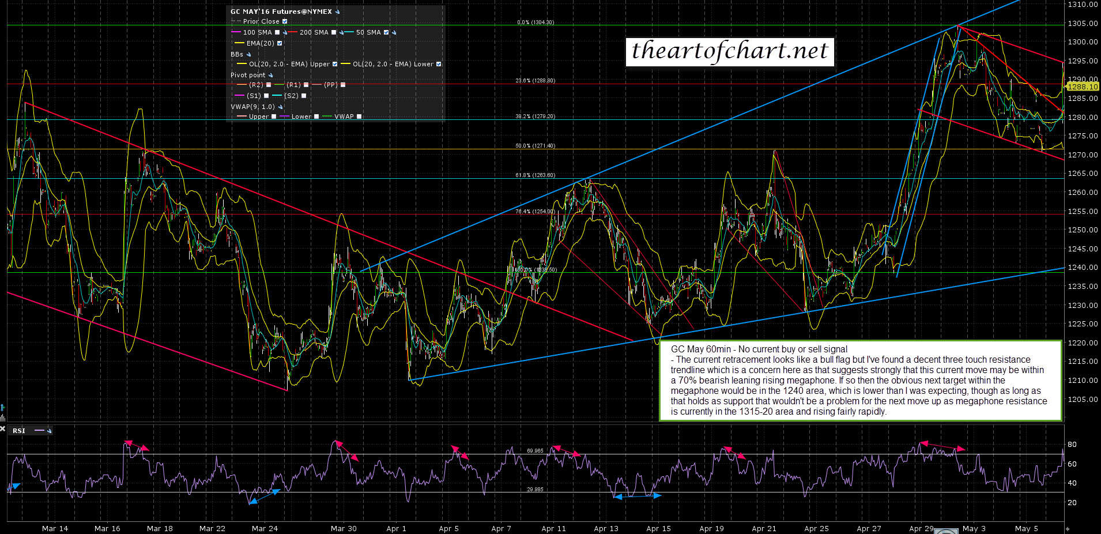Click the vertical arrows icon at left edge
This screenshot has height=534, width=1101.
pyautogui.click(x=3, y=407)
